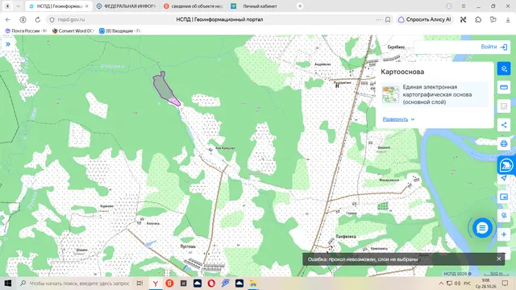The width and height of the screenshot is (516, 290).
Task: Click the site protection shield icon
Action: coord(52,19)
